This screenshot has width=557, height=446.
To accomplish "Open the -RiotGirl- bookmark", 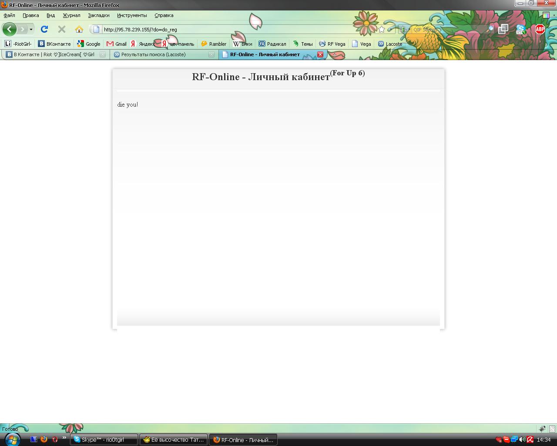I will [x=18, y=44].
